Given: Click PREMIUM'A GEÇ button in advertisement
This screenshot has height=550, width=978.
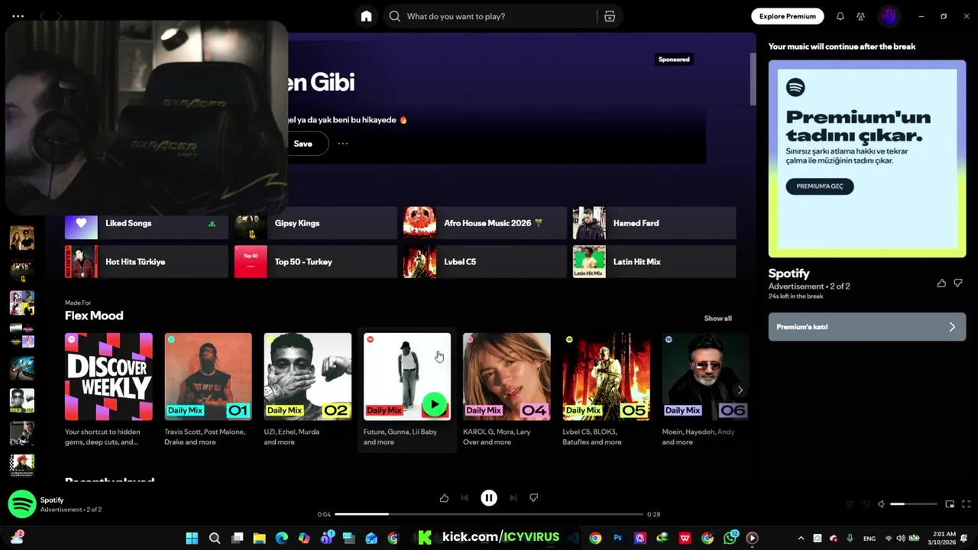Looking at the screenshot, I should click(x=820, y=186).
